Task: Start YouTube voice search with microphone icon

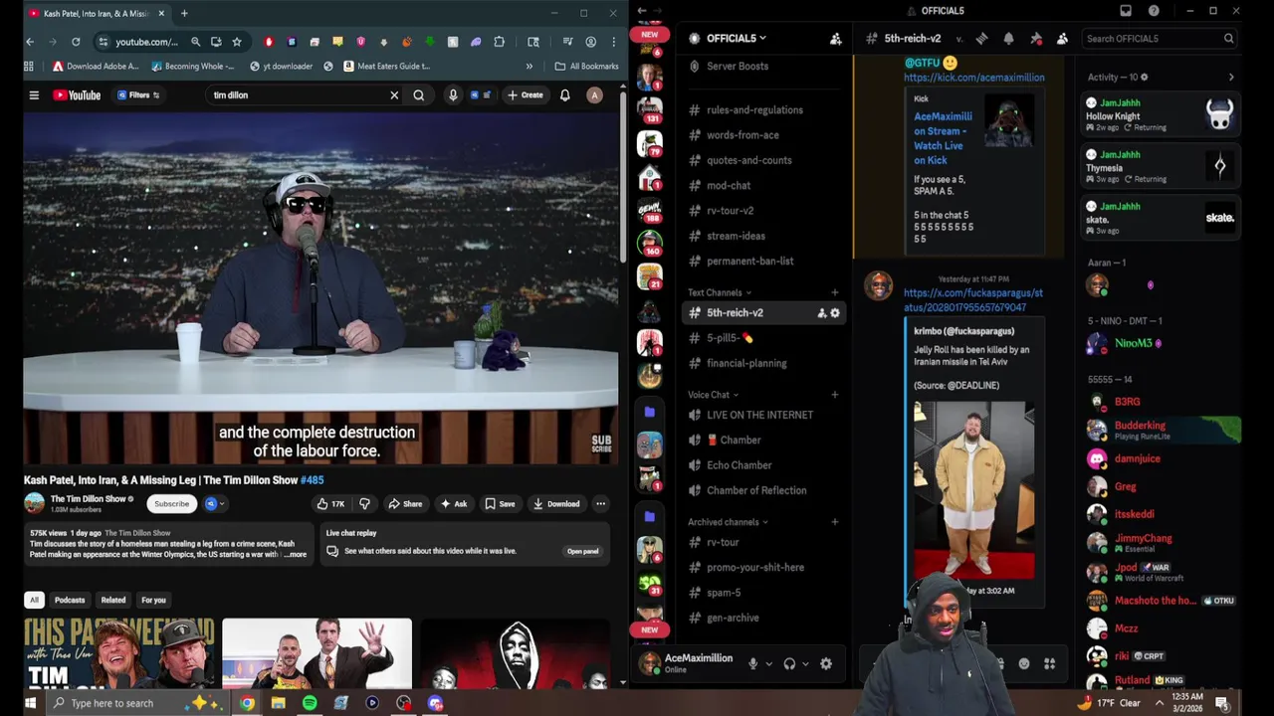Action: point(453,95)
